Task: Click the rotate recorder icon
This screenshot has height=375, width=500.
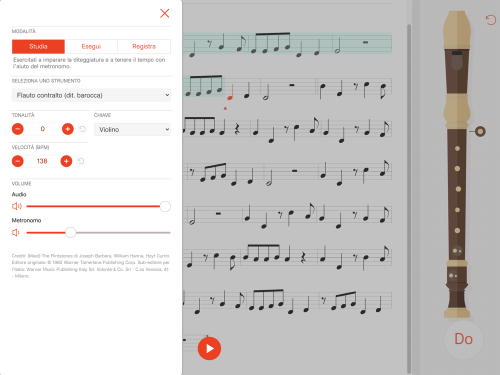Action: [x=491, y=20]
